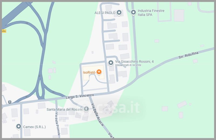Image resolution: width=216 pixels, height=140 pixels.
Task: Select the Via Gioacchino Rossini, 4 label
Action: pos(134,62)
